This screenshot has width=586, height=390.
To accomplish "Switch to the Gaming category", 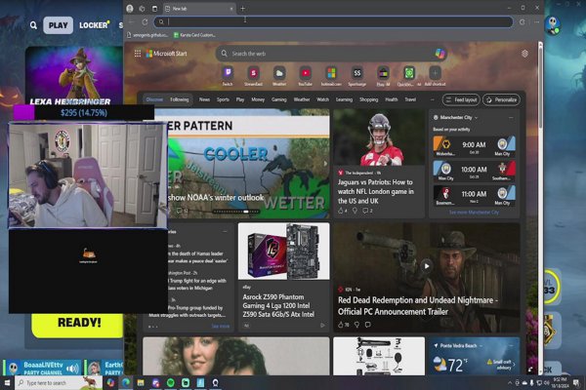I will [278, 99].
